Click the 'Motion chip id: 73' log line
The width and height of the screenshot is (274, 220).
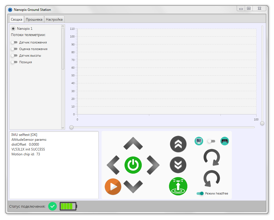tap(26, 154)
